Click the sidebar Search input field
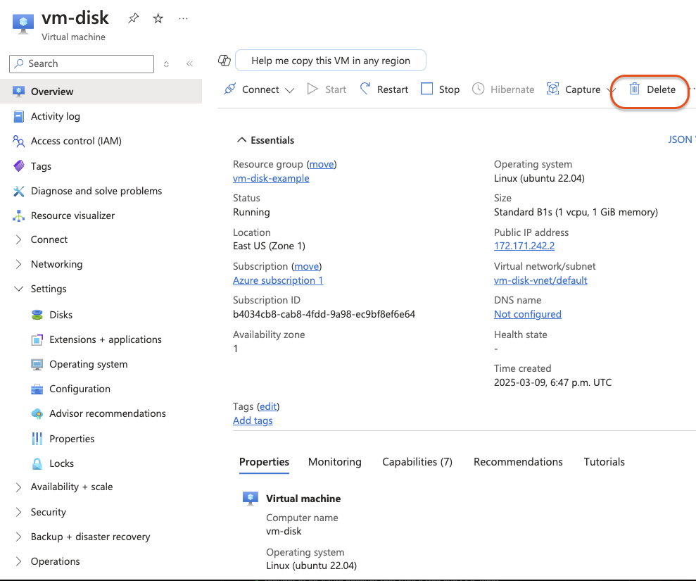Screen dimensions: 696x581 tap(82, 64)
